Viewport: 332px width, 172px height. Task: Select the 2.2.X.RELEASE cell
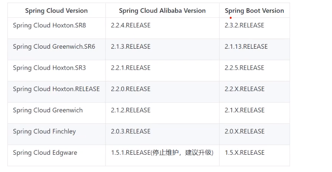click(254, 92)
